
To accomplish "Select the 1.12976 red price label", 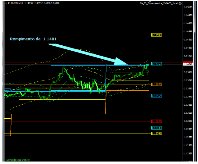I will coord(157,121).
